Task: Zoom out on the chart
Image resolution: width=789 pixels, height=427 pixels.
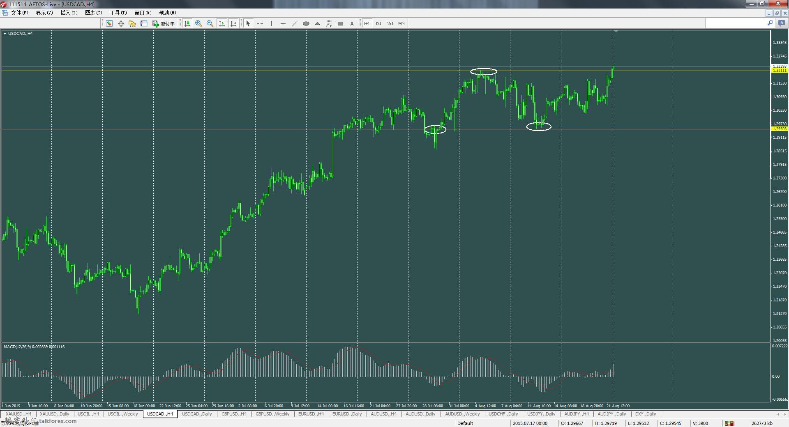Action: [x=210, y=23]
